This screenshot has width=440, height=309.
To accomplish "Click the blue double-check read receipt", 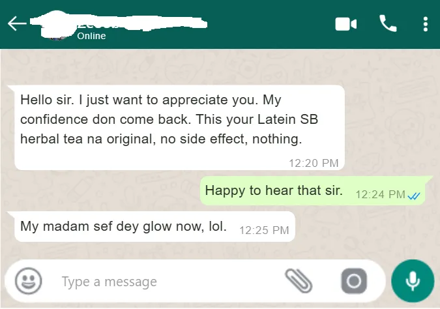I will click(x=414, y=196).
